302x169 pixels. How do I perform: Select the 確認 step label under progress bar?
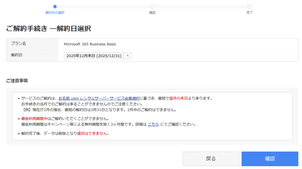pos(152,13)
